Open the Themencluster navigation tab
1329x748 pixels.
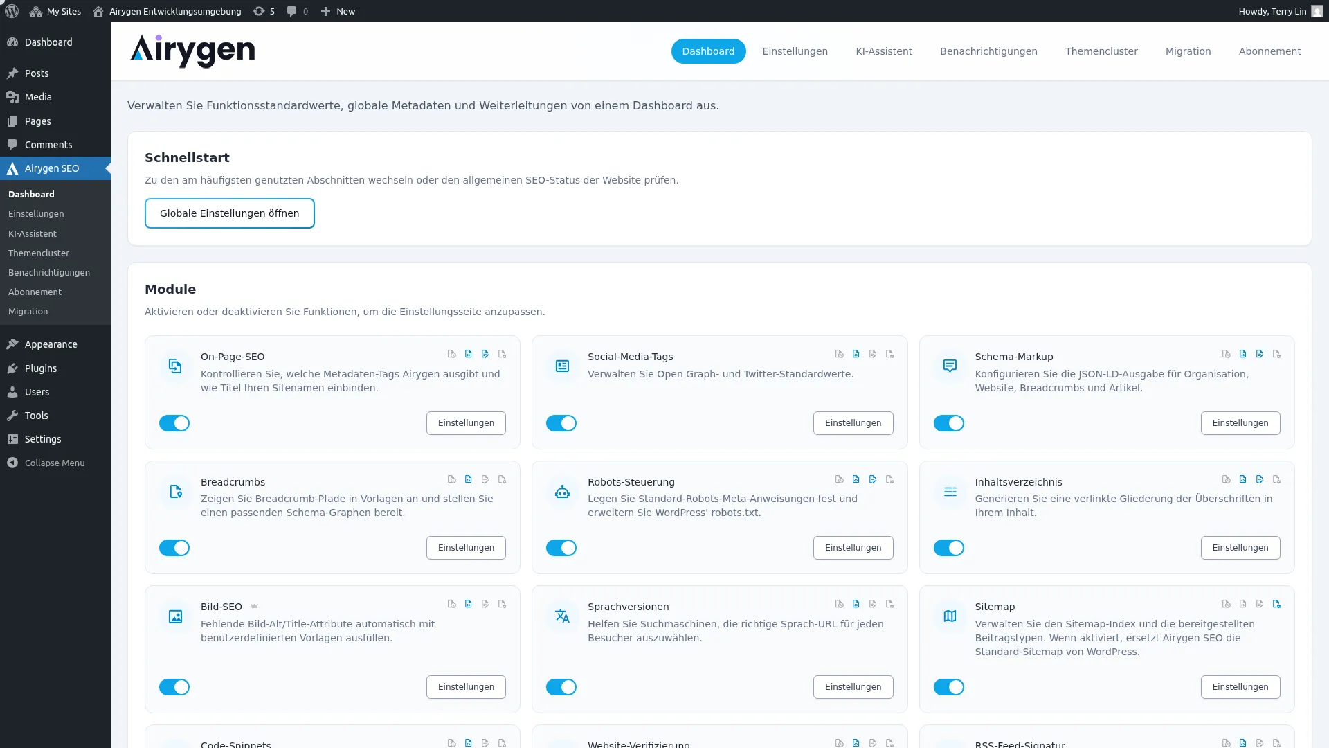(1101, 51)
